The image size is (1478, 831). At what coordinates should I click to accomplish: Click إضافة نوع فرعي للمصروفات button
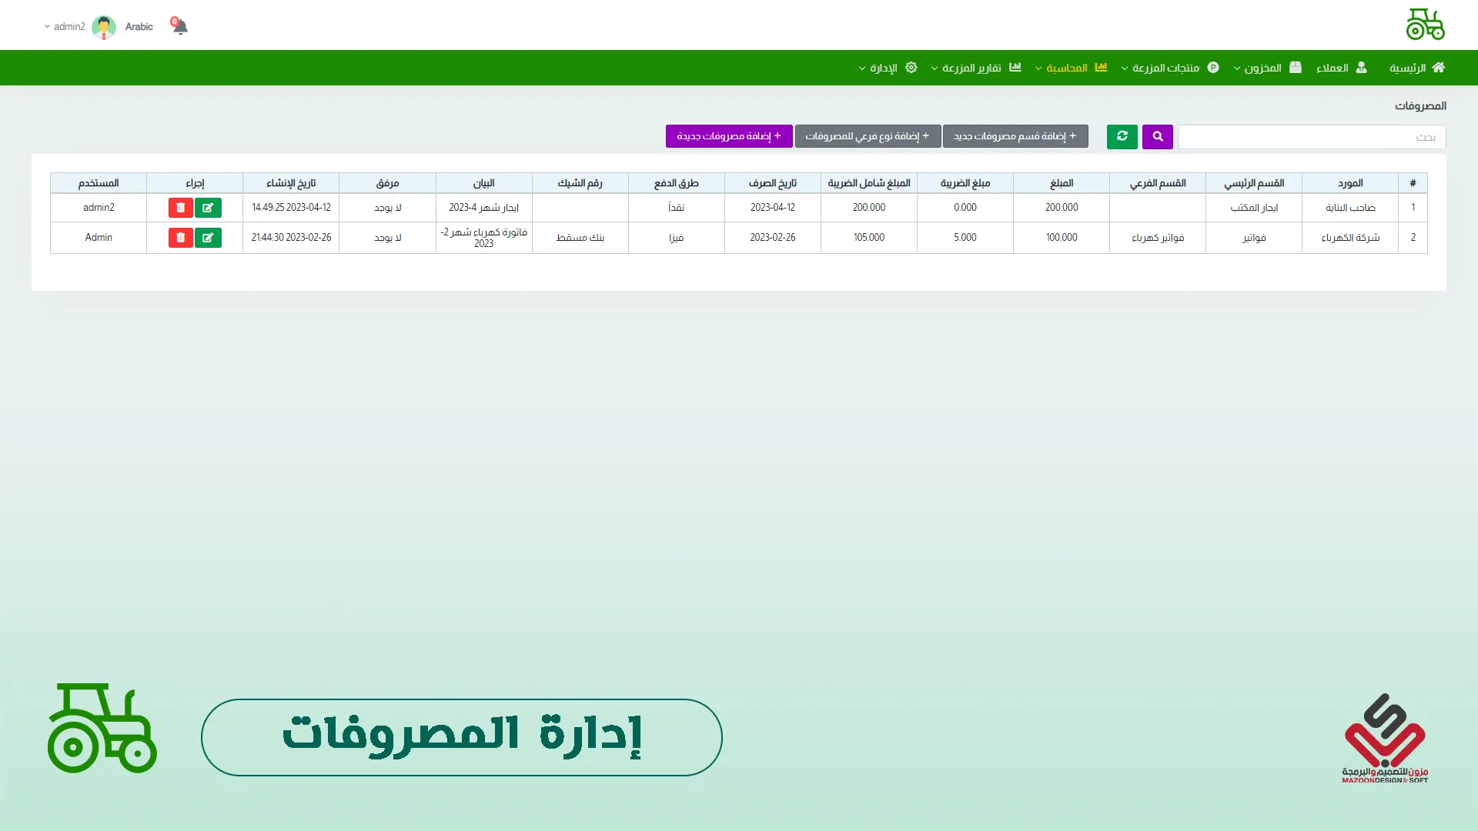click(867, 136)
